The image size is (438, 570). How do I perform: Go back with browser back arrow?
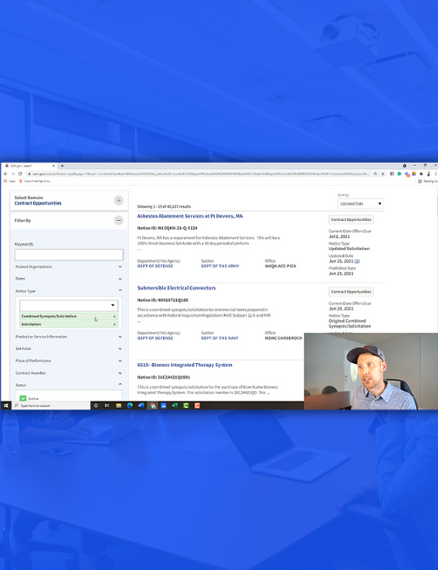pyautogui.click(x=5, y=174)
